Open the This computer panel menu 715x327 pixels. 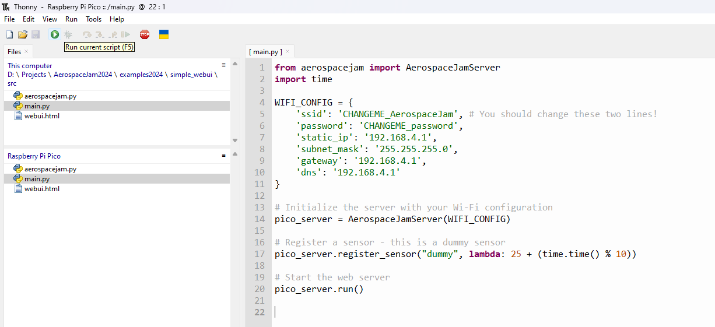(x=223, y=65)
